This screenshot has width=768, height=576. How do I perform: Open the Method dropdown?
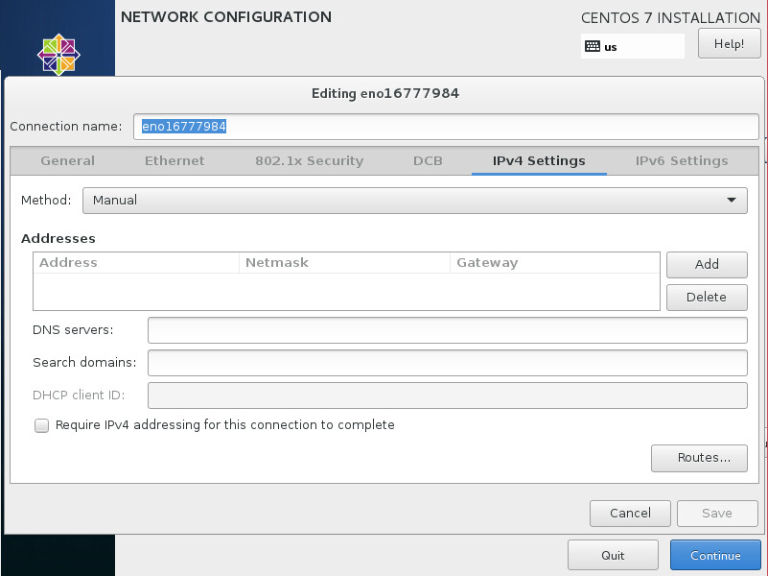pos(415,200)
